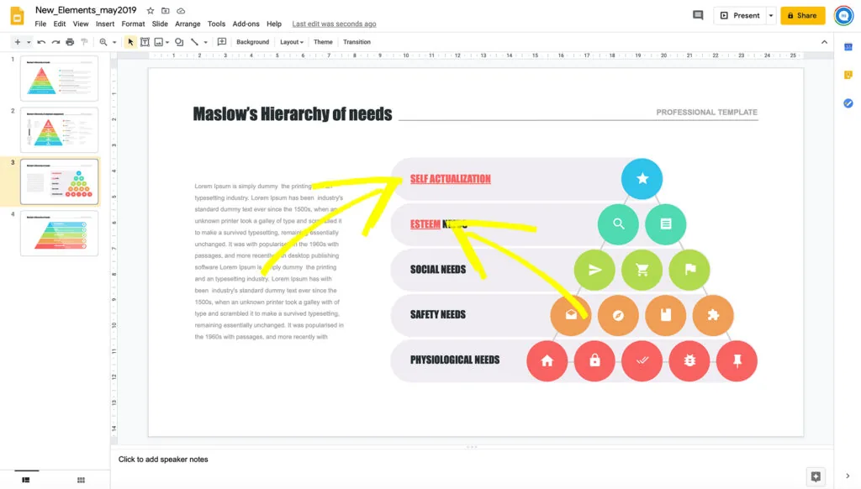Print the presentation
This screenshot has height=489, width=861.
click(x=70, y=42)
